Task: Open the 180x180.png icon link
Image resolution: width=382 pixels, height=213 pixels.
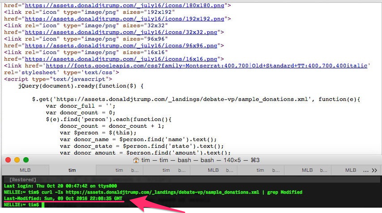Action: (125, 5)
